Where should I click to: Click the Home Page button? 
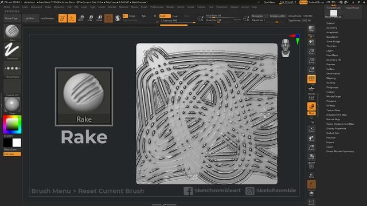[x=11, y=18]
